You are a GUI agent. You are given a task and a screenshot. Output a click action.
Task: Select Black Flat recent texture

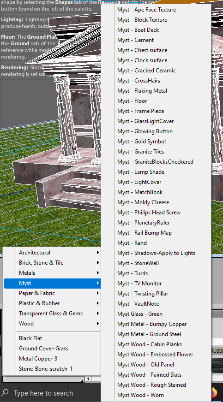[52, 338]
